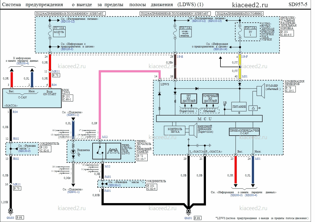Click the P.79 C.10-1 page reference box

290,89
